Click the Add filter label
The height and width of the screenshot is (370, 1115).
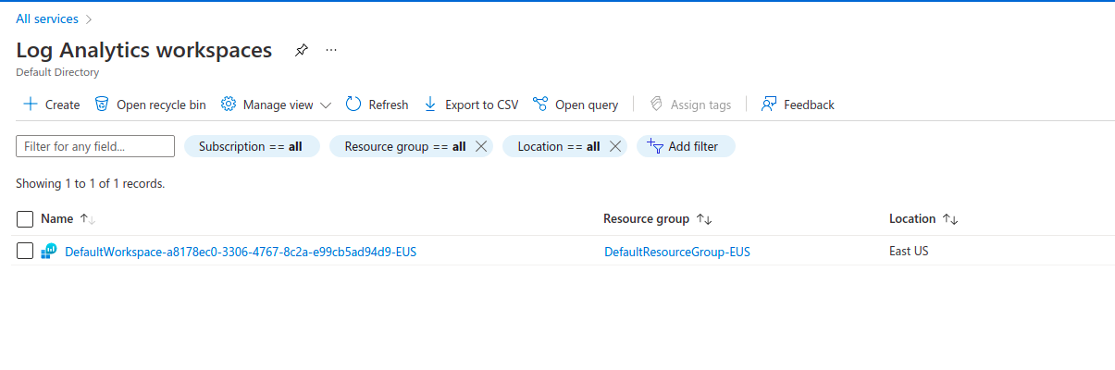(x=693, y=146)
